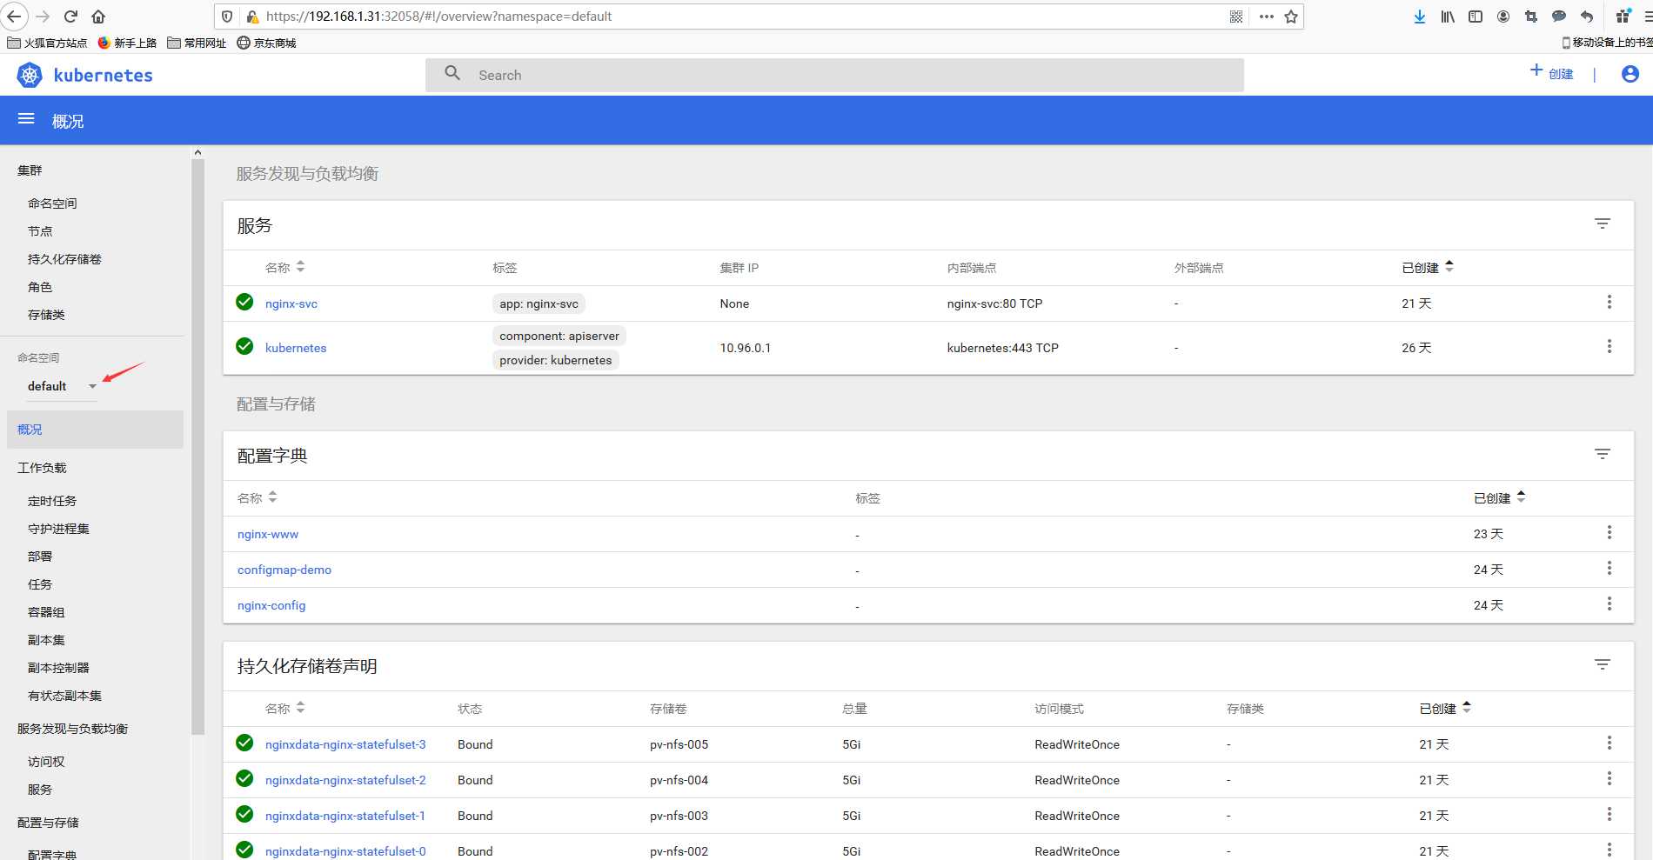
Task: Open the configmap-demo link
Action: [284, 570]
